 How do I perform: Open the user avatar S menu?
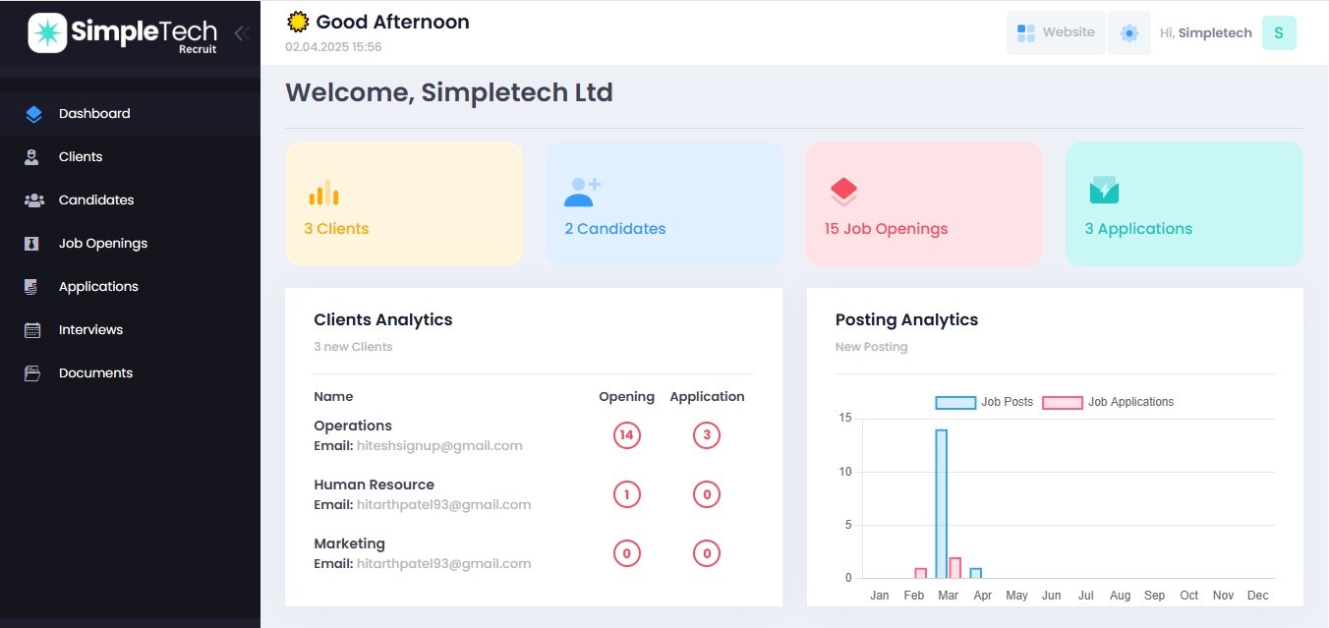(x=1278, y=33)
